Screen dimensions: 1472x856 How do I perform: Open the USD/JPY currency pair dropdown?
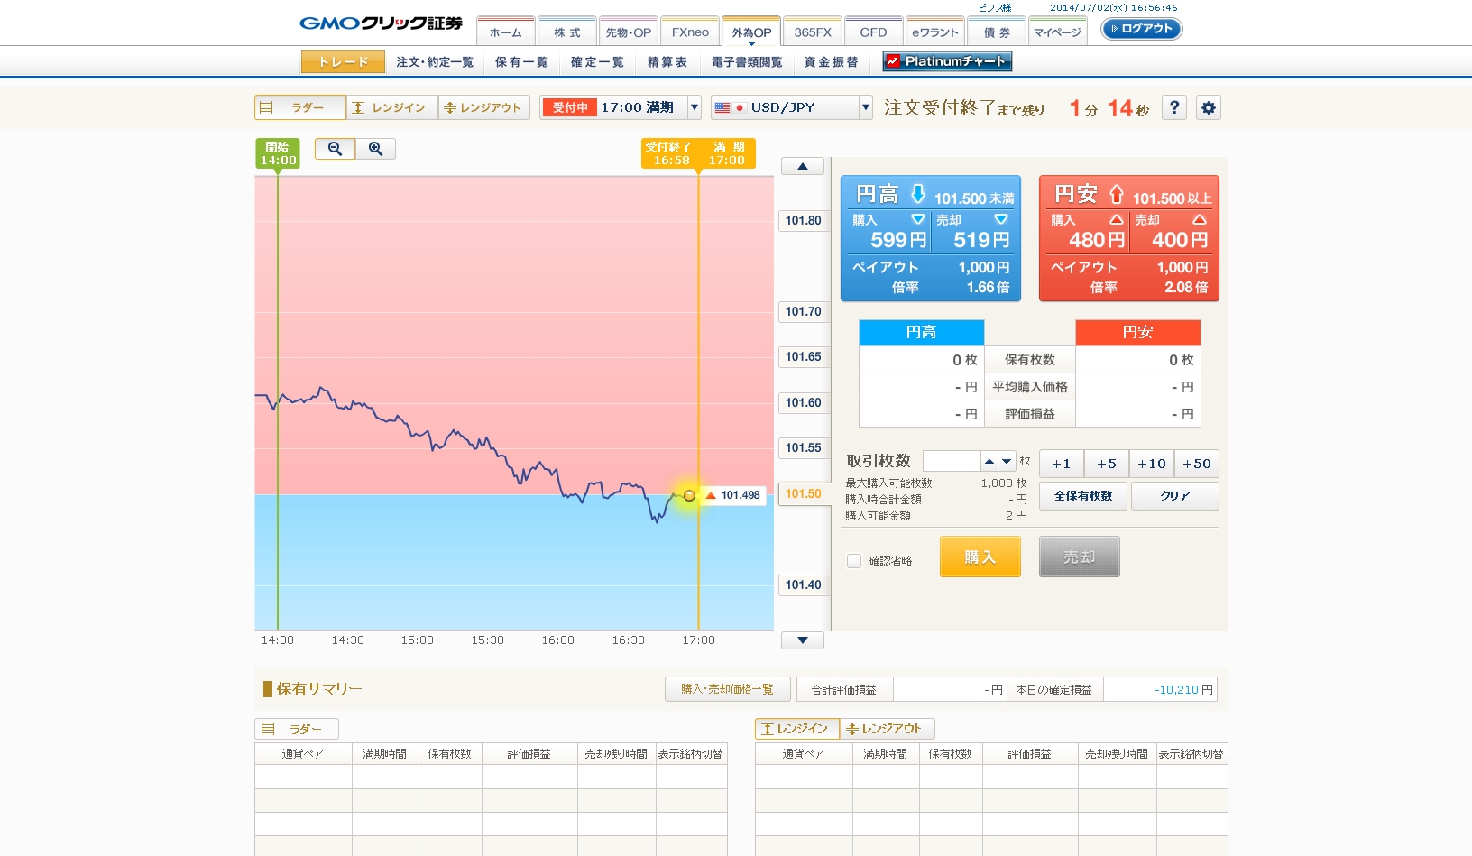tap(792, 107)
